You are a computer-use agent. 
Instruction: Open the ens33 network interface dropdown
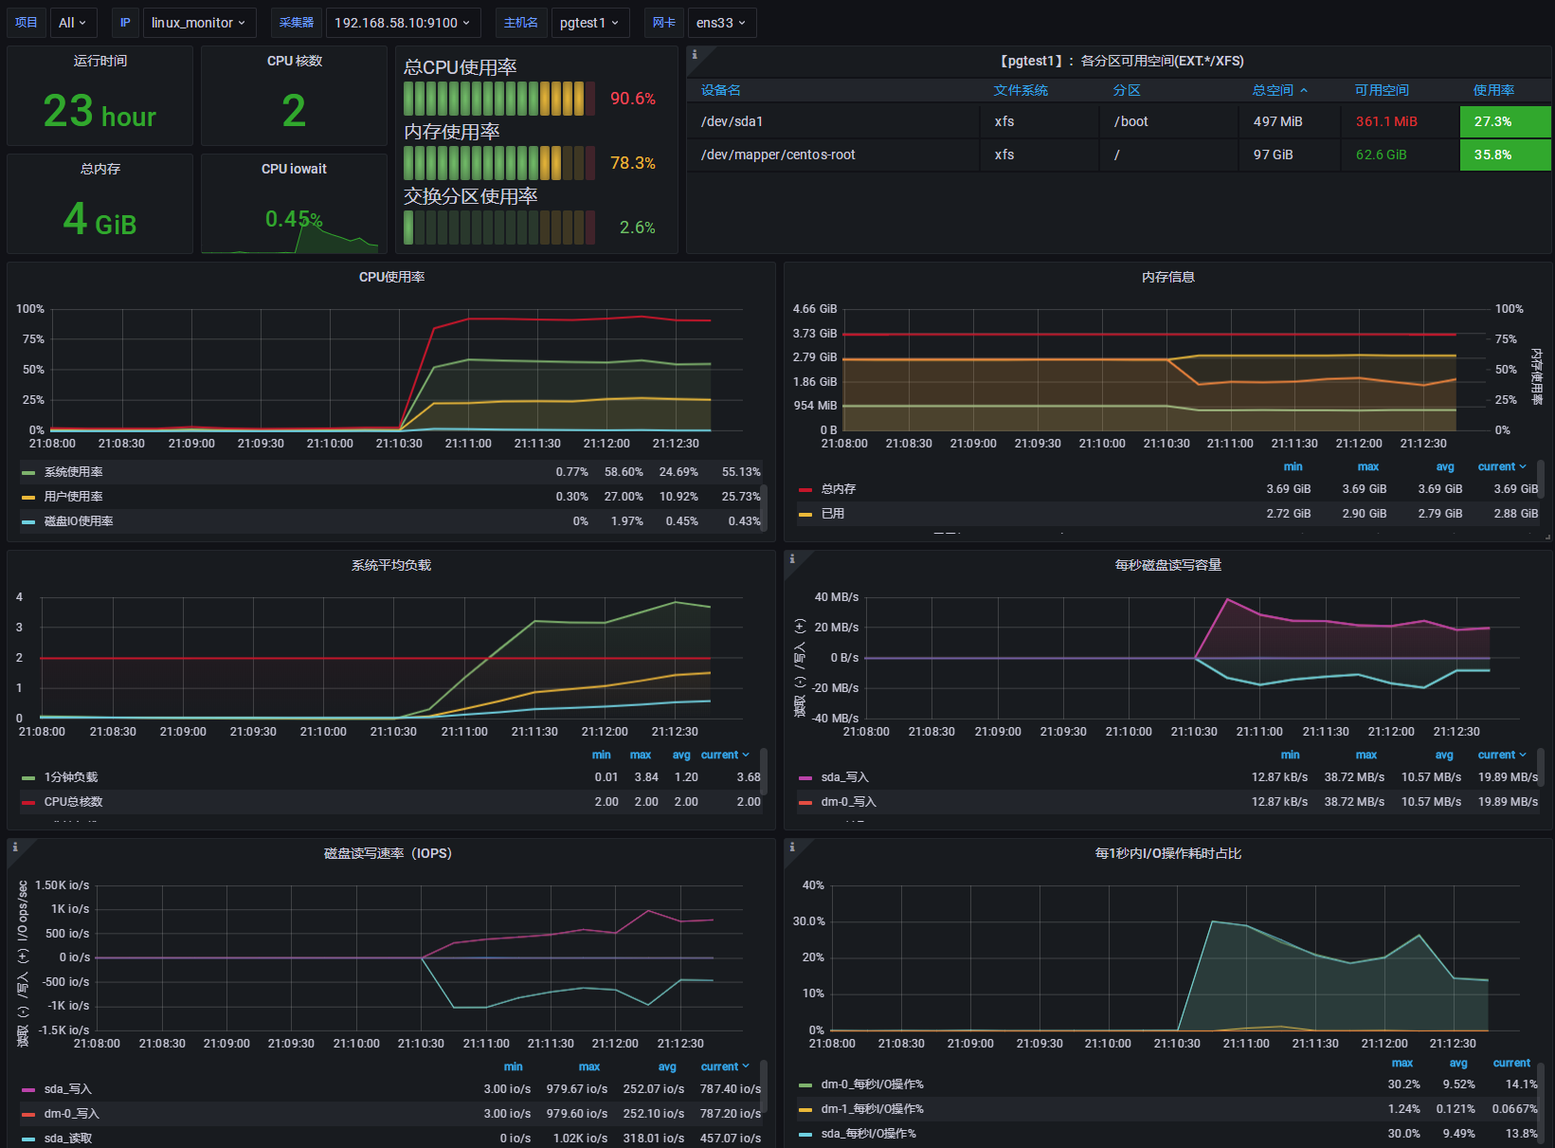(722, 22)
